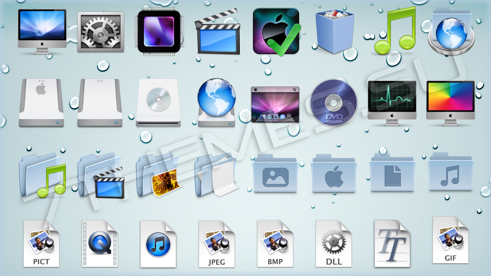This screenshot has width=491, height=276.
Task: Select the DLL file icon
Action: point(334,244)
